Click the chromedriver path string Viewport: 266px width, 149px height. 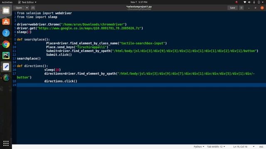(x=93, y=24)
